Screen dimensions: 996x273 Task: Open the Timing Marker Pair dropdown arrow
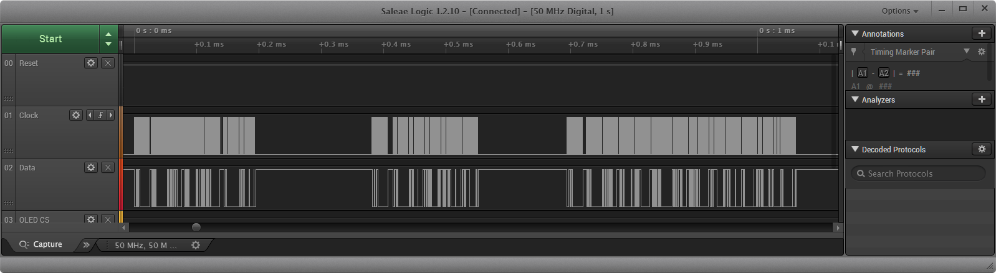coord(967,52)
